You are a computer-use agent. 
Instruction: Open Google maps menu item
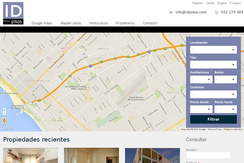pyautogui.click(x=42, y=23)
